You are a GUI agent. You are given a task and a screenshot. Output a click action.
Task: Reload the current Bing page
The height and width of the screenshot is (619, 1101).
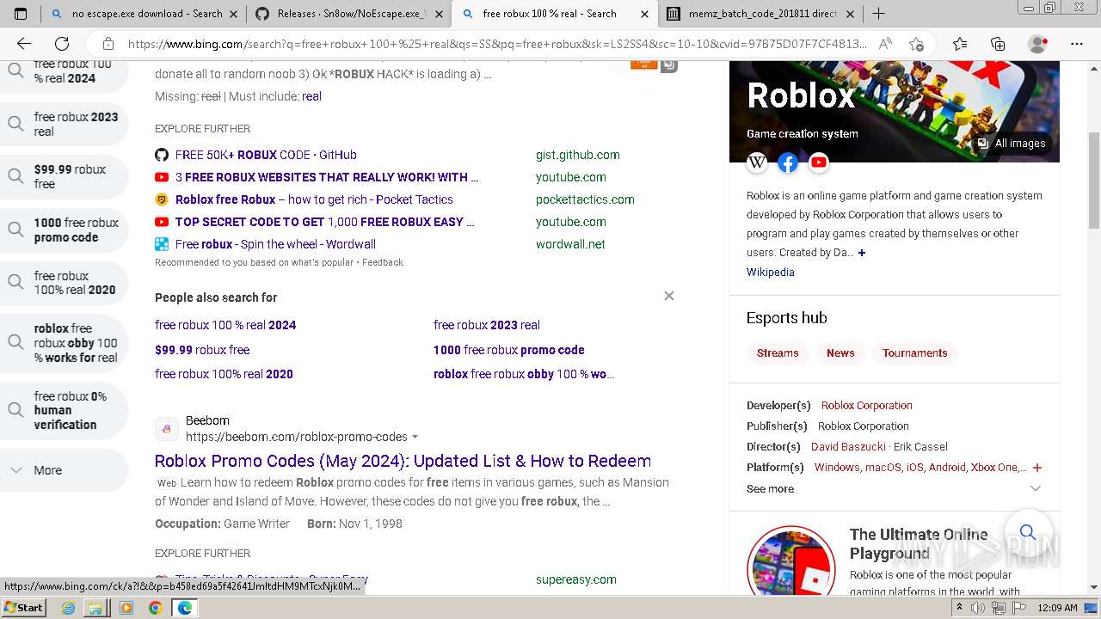click(62, 44)
